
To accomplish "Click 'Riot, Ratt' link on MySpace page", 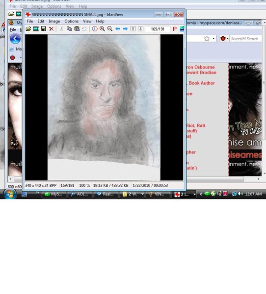I will [x=195, y=125].
